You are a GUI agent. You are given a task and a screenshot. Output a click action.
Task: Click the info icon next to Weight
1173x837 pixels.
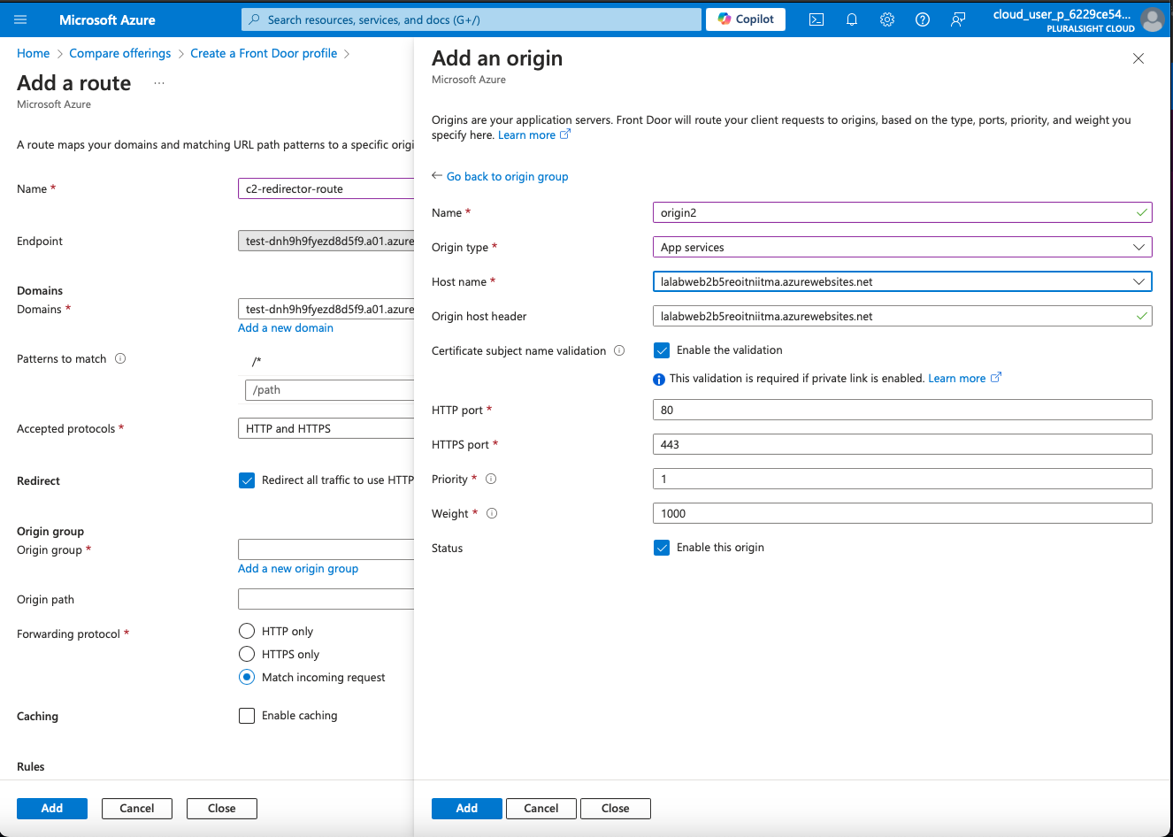coord(492,513)
